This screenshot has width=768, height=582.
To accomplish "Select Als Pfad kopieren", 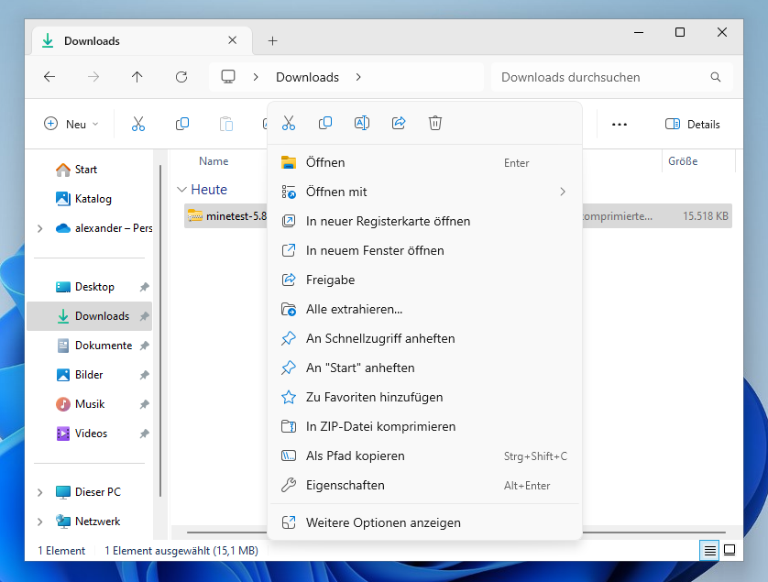I will (424, 456).
